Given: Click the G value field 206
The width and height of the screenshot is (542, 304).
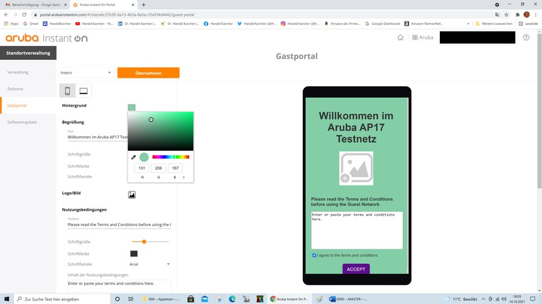Looking at the screenshot, I should point(158,168).
